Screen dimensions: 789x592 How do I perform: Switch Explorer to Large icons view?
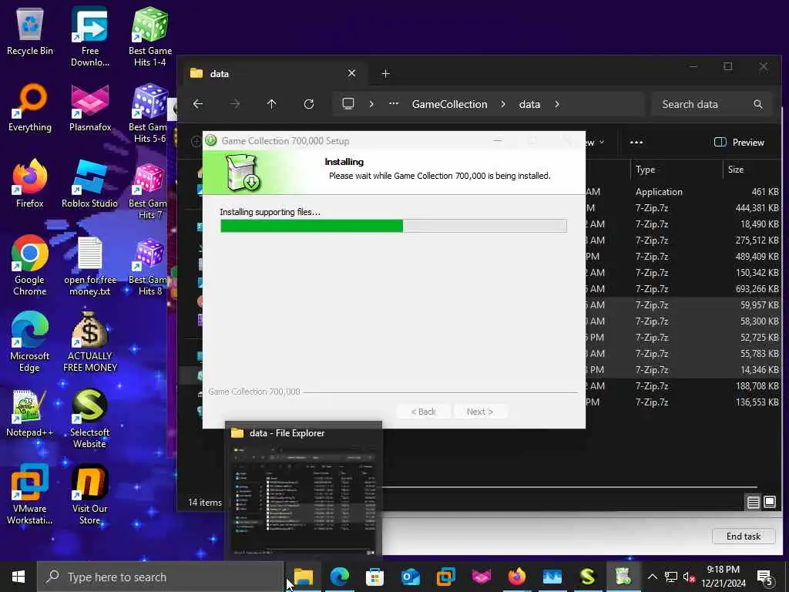770,502
